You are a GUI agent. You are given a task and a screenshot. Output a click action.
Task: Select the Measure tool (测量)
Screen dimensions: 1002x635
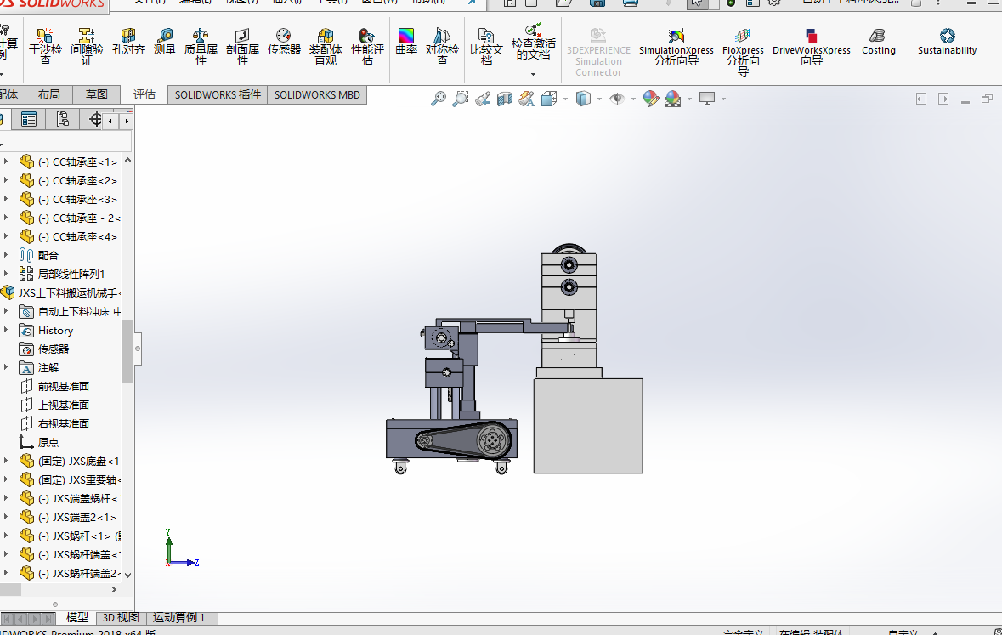pos(165,42)
